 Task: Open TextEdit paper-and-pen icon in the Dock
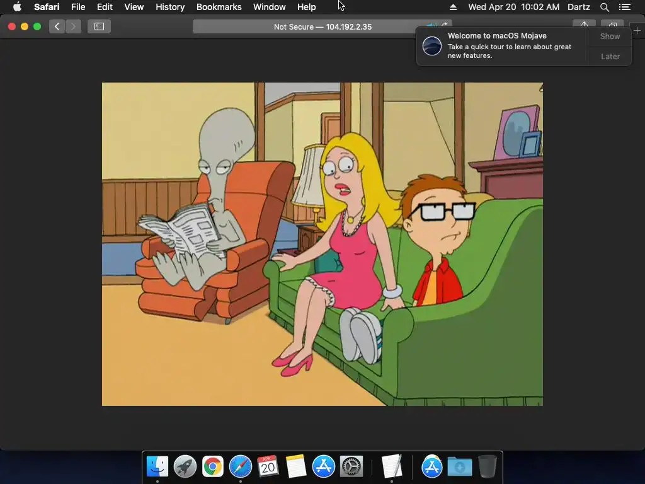[x=391, y=466]
